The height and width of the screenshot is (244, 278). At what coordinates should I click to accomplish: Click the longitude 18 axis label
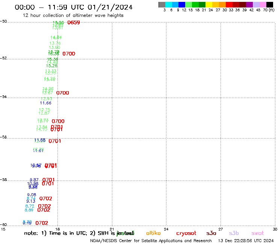point(57,229)
